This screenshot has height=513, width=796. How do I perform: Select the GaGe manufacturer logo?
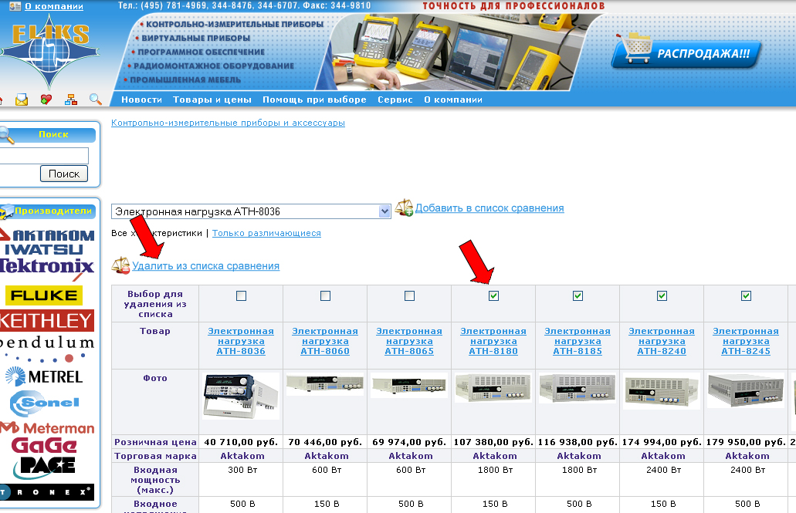(44, 446)
